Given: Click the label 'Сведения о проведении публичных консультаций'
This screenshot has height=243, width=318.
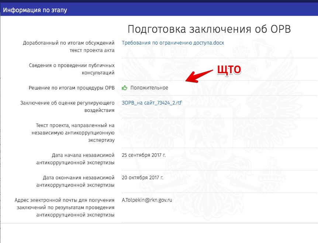Looking at the screenshot, I should tap(72, 69).
